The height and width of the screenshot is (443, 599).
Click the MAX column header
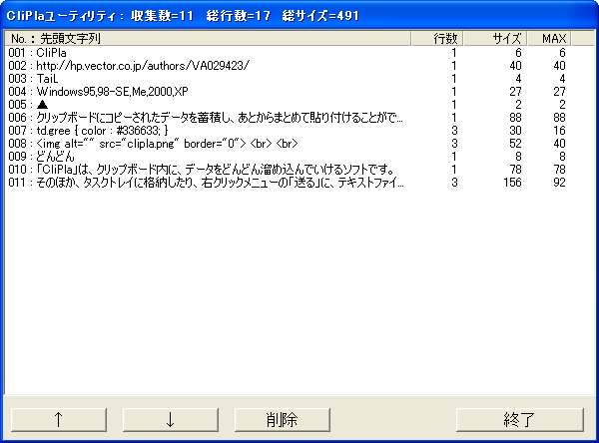coord(549,38)
